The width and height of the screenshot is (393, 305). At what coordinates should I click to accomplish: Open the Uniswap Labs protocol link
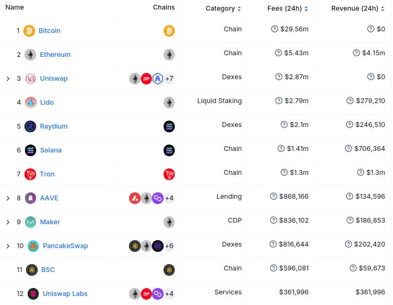click(65, 294)
